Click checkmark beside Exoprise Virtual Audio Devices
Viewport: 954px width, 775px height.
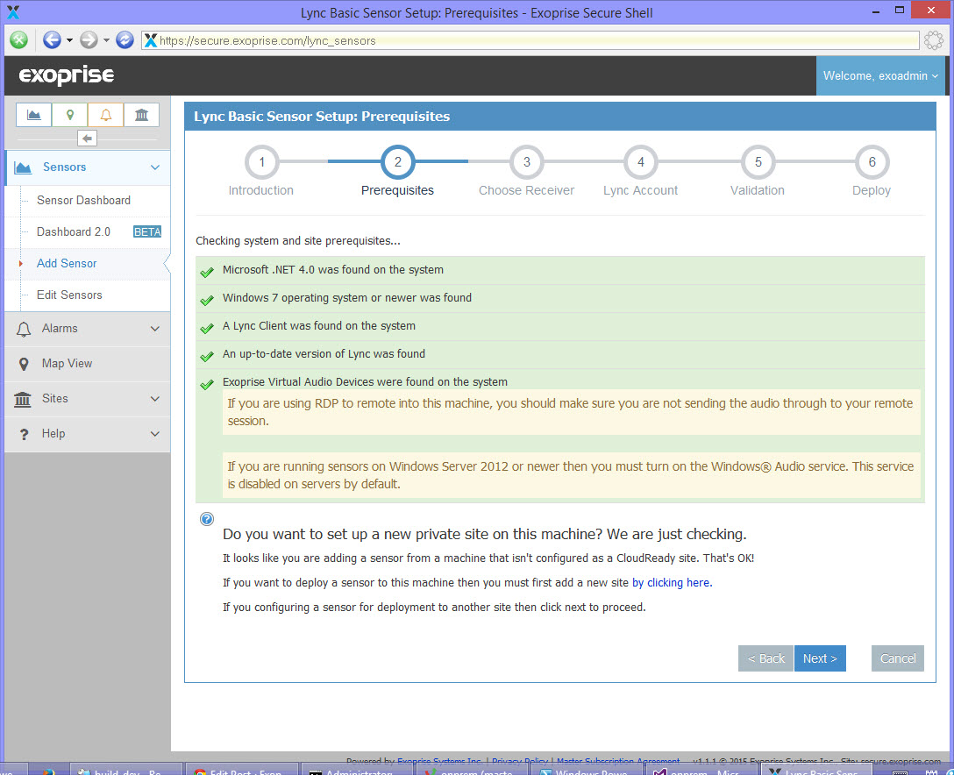207,384
